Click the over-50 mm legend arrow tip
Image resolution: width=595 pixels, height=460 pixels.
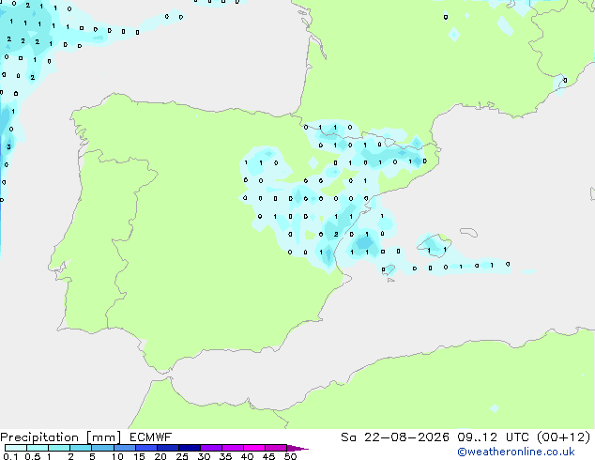pos(297,448)
